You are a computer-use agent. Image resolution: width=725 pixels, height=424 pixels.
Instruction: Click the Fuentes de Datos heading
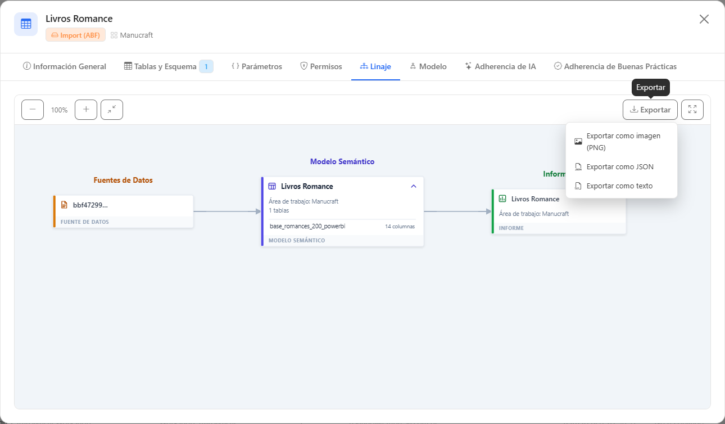point(123,180)
